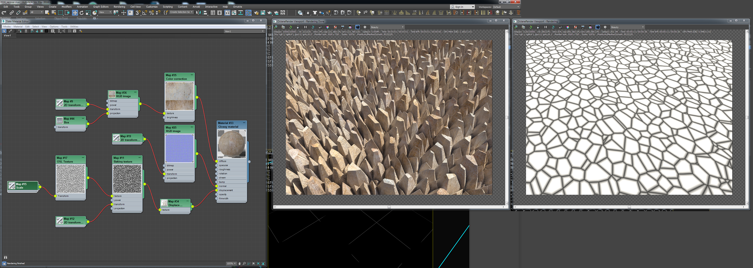Screen dimensions: 753x268
Task: Pause rendering in the Rendering Done viewport
Action: 305,27
